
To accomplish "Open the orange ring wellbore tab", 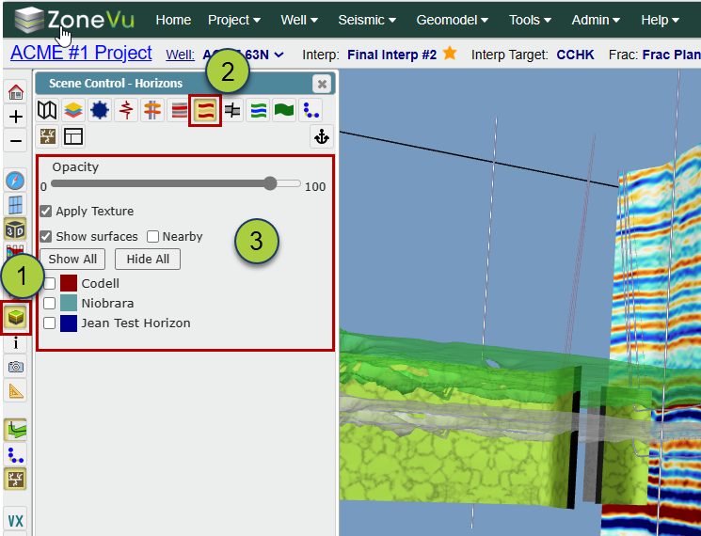I will click(x=152, y=110).
